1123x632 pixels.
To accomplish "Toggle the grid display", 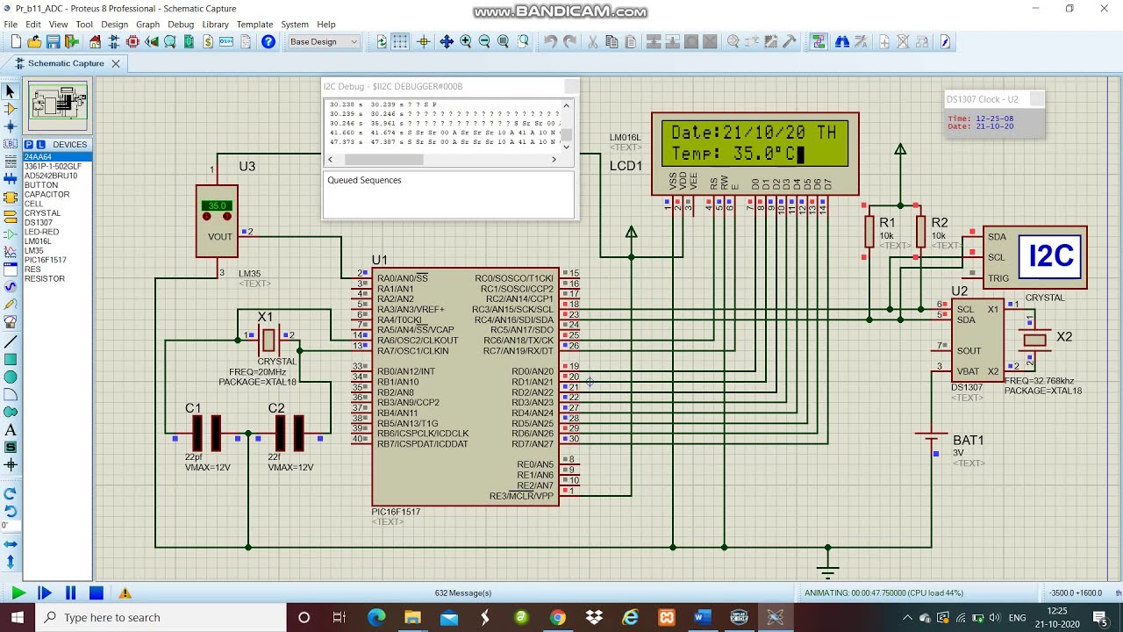I will pyautogui.click(x=400, y=41).
